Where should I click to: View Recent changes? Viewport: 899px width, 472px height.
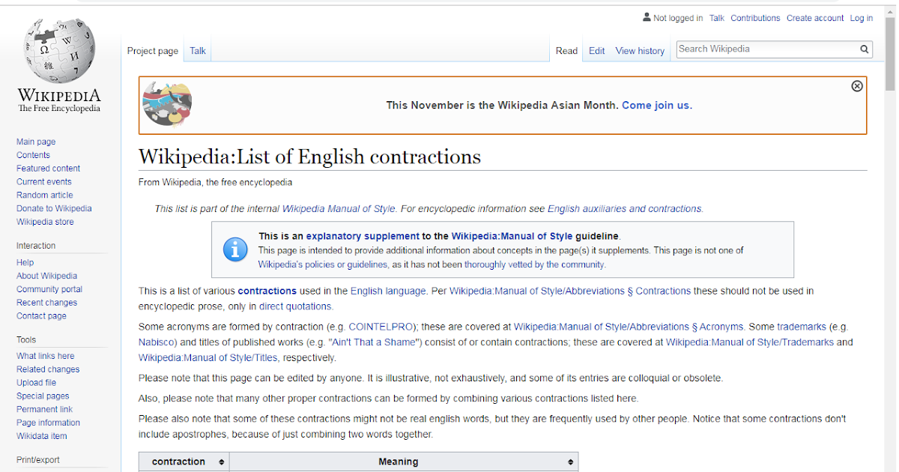[46, 303]
